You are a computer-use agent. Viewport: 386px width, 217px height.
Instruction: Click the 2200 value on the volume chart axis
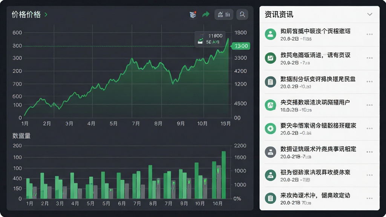(x=240, y=146)
